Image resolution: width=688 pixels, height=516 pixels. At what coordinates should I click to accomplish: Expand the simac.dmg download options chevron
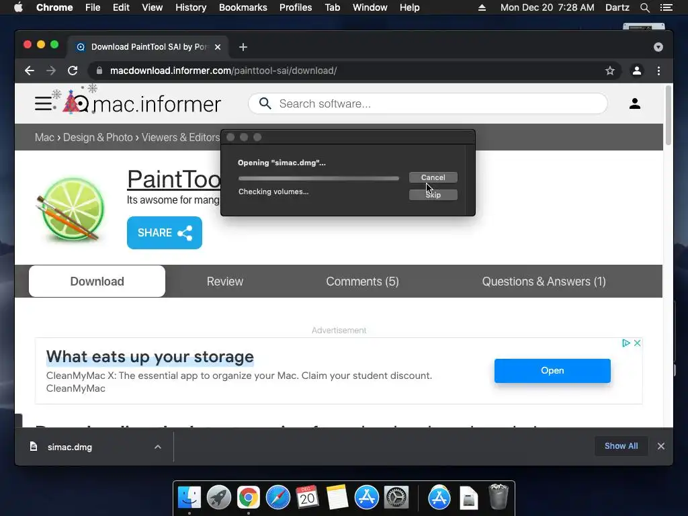pyautogui.click(x=157, y=447)
